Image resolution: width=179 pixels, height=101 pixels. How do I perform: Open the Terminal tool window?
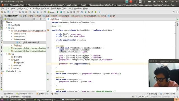pyautogui.click(x=9, y=94)
